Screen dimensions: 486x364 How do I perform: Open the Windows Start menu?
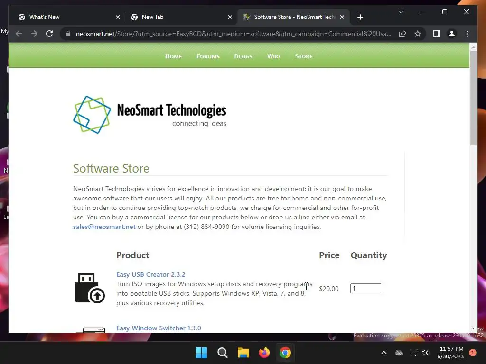[201, 353]
